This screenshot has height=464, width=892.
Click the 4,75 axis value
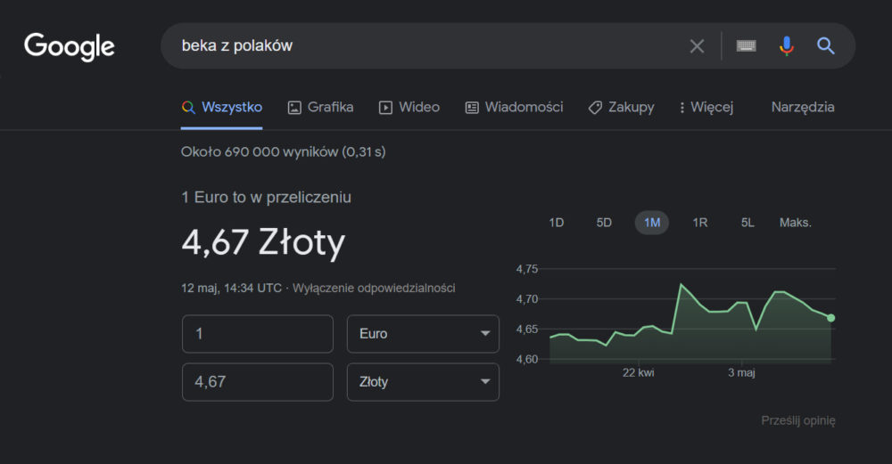pyautogui.click(x=527, y=269)
